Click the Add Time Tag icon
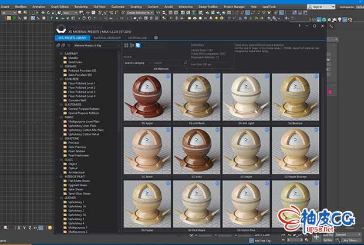The height and width of the screenshot is (245, 364). coord(251,240)
